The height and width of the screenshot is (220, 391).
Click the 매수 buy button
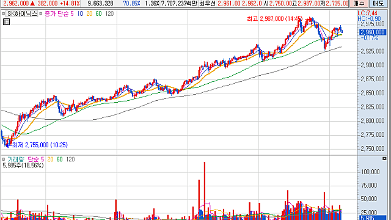(x=359, y=3)
